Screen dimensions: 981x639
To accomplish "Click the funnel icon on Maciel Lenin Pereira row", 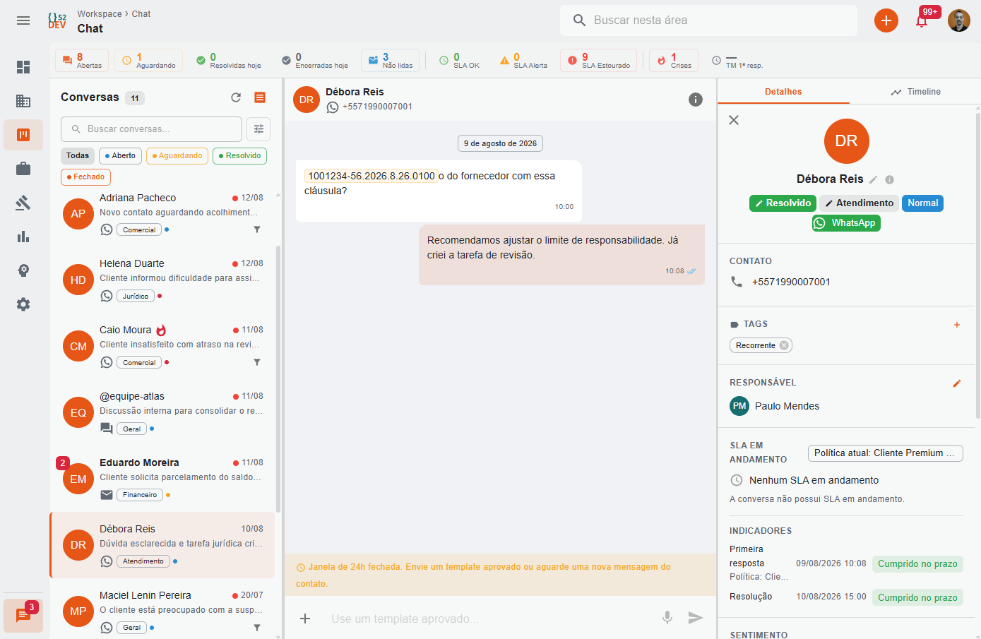I will (257, 628).
